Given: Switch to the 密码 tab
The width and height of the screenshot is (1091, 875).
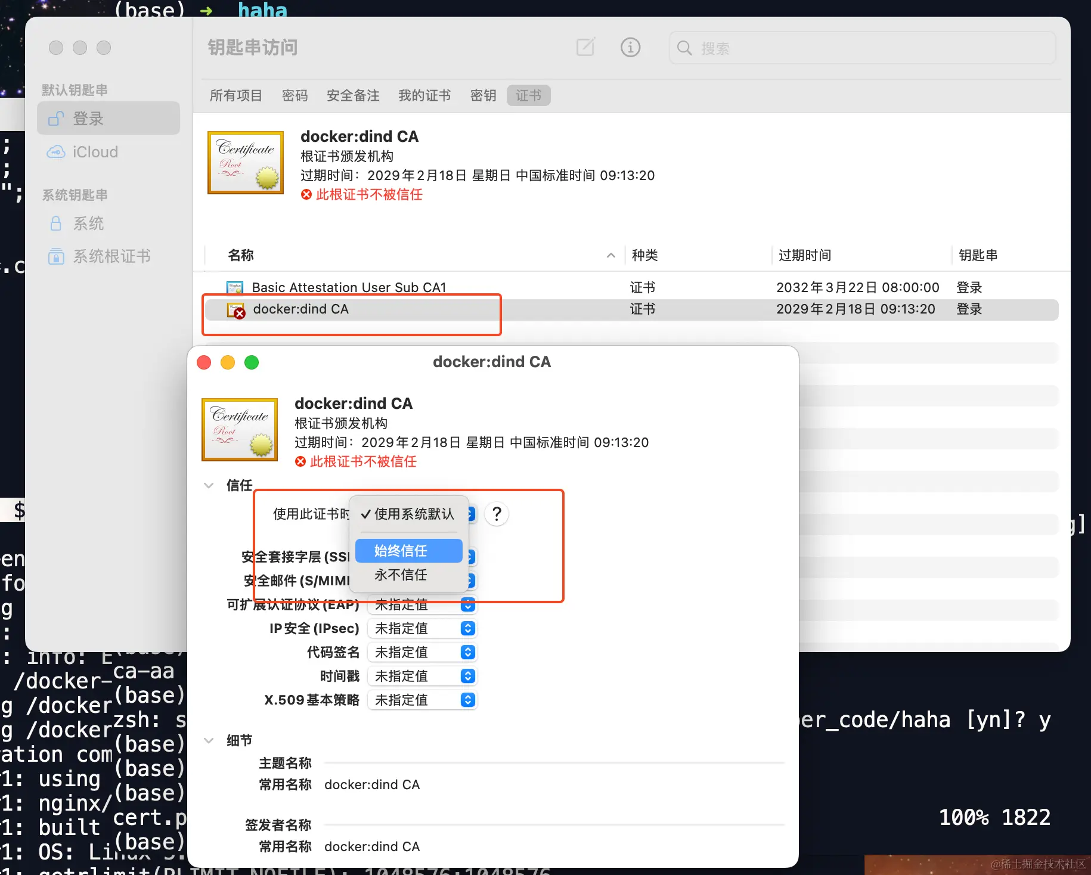Looking at the screenshot, I should point(295,96).
